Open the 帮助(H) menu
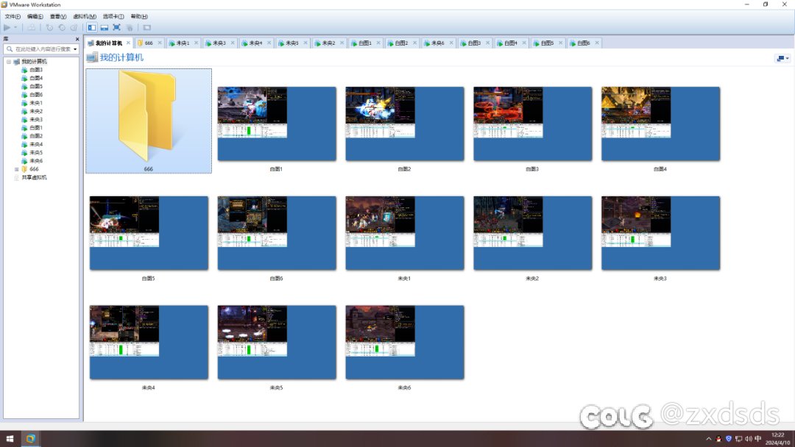 139,16
